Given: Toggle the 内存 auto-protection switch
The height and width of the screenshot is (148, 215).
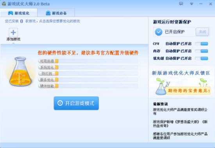Looking at the screenshot, I should [201, 51].
